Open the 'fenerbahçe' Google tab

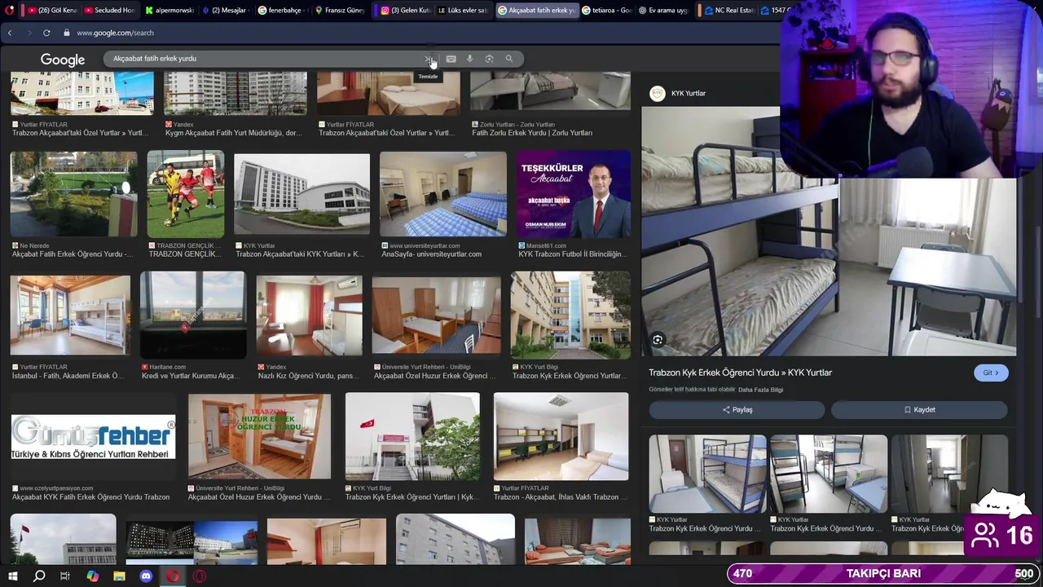(283, 11)
